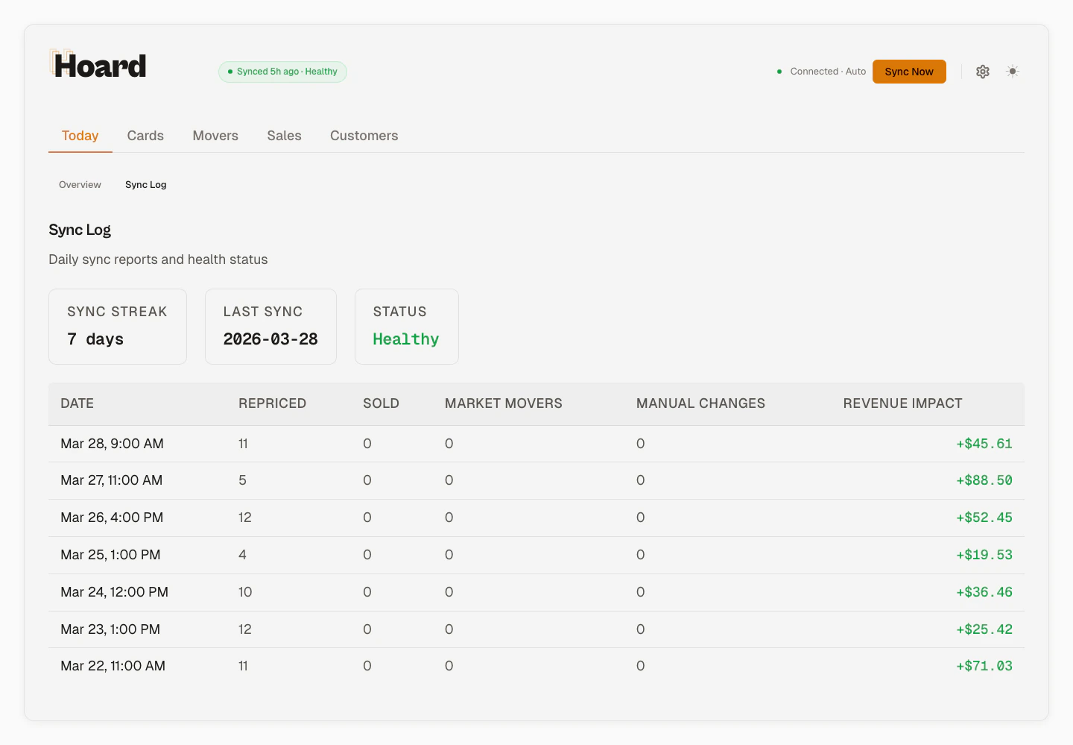Image resolution: width=1073 pixels, height=745 pixels.
Task: Open the settings gear icon
Action: pos(982,71)
